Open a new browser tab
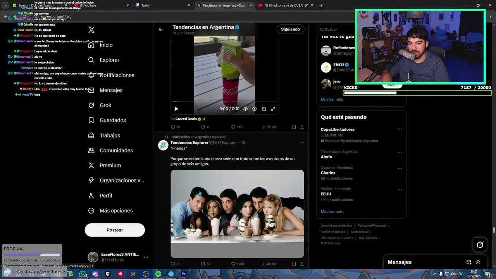Viewport: 496px width, 279px height. click(321, 5)
